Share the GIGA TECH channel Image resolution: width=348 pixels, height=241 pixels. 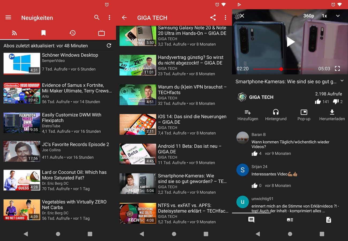(x=213, y=18)
